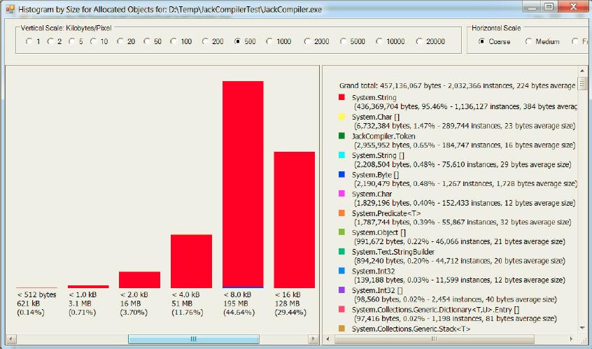Click the red System.String legend swatch
The height and width of the screenshot is (349, 592).
click(341, 97)
